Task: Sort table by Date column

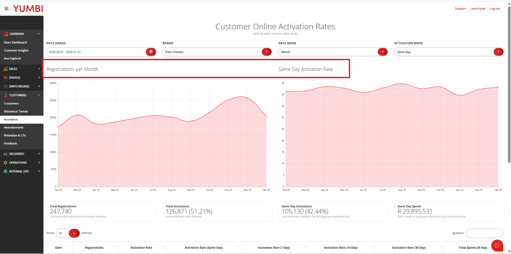Action: pos(59,248)
